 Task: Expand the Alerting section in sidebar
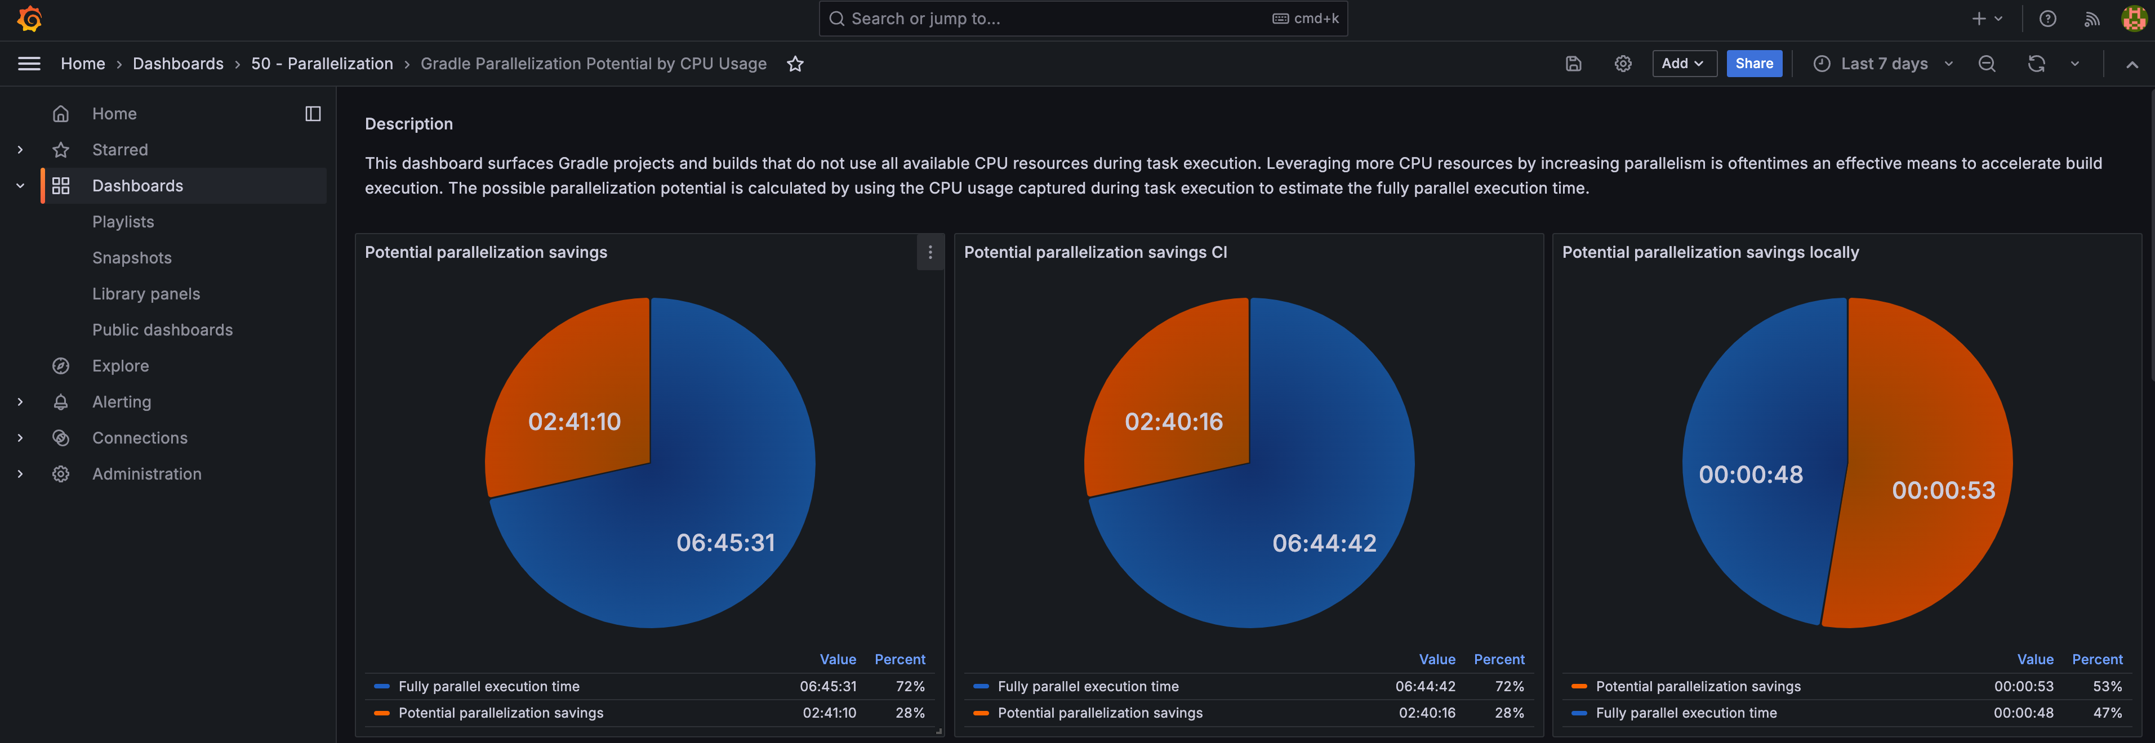(x=20, y=402)
